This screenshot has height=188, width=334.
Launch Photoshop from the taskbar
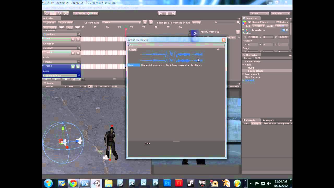[x=167, y=183]
